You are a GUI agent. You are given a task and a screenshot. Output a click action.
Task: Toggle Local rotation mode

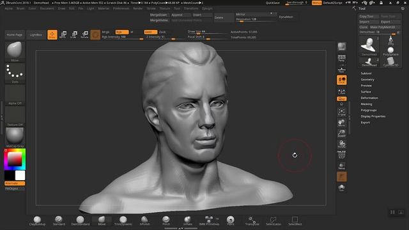click(341, 80)
